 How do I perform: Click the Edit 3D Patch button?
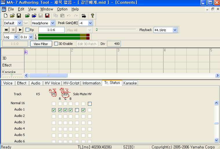pyautogui.click(x=87, y=44)
